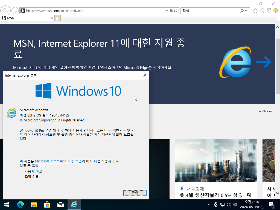Open Favorites star icon
280x210 pixels.
pyautogui.click(x=262, y=11)
